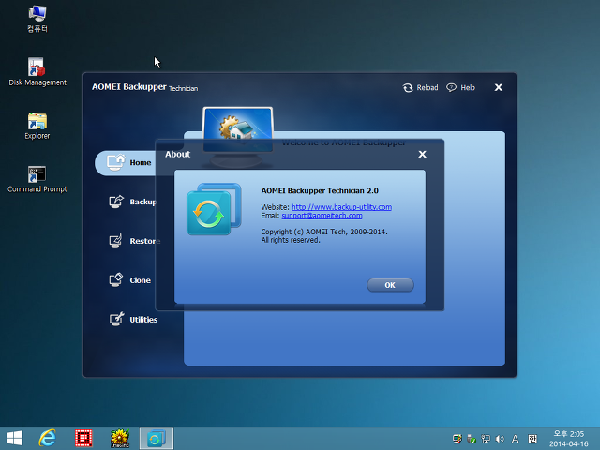The width and height of the screenshot is (600, 450).
Task: Open the Utilities section
Action: pyautogui.click(x=133, y=319)
